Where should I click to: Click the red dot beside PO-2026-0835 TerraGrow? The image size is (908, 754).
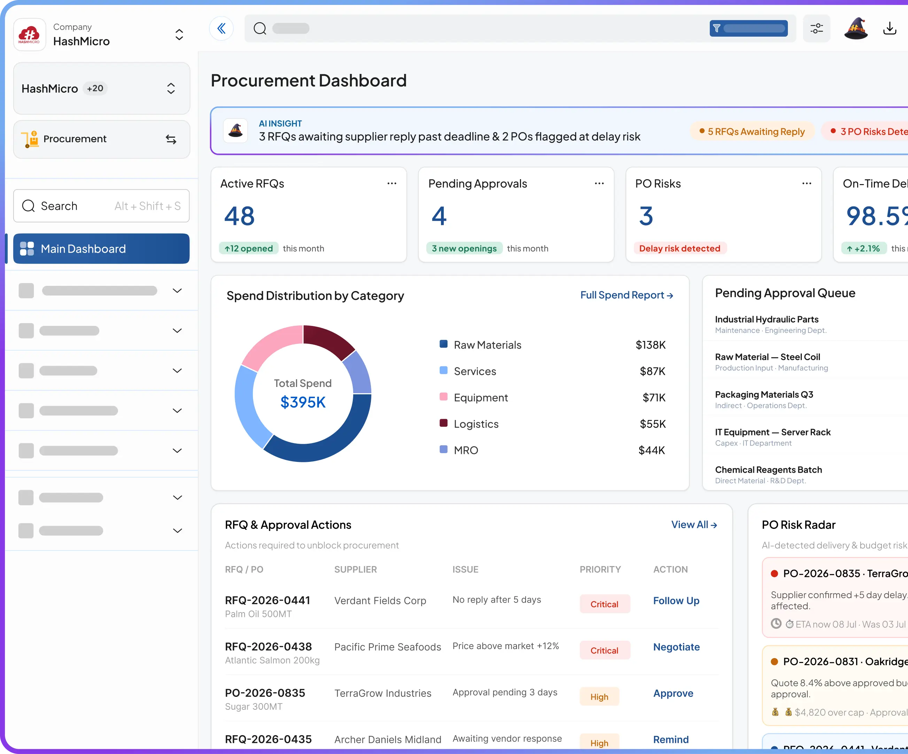[x=774, y=573]
